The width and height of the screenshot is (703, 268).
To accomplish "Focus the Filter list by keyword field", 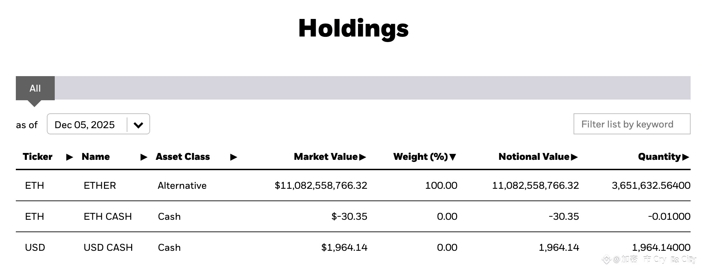I will tap(632, 124).
